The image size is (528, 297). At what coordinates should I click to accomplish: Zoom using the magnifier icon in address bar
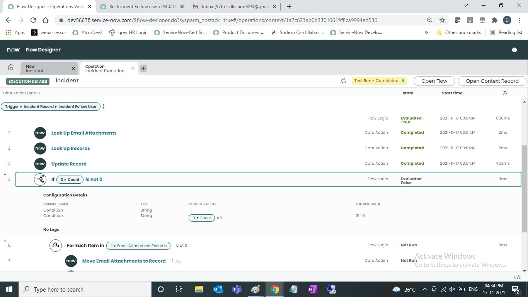pyautogui.click(x=430, y=20)
